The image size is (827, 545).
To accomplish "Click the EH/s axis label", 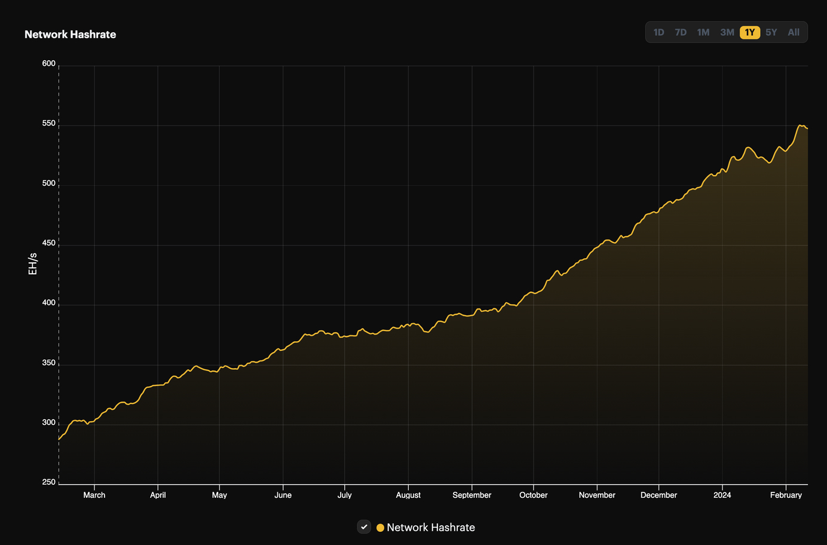I will [33, 263].
